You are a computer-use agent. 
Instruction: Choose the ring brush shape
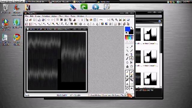pos(127,88)
